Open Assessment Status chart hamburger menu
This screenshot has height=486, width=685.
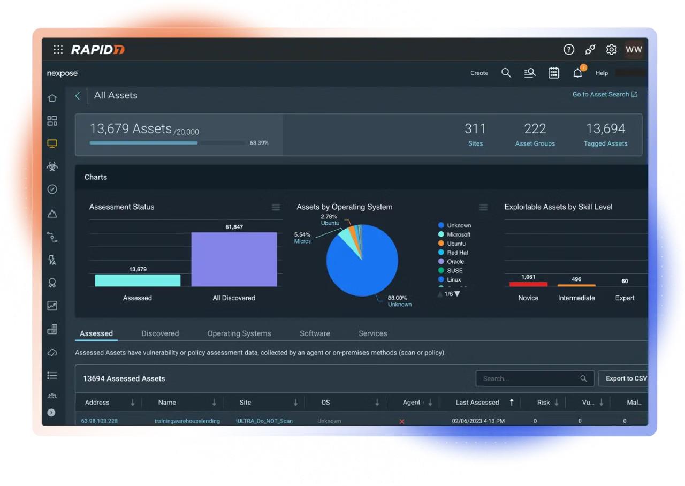(x=276, y=207)
